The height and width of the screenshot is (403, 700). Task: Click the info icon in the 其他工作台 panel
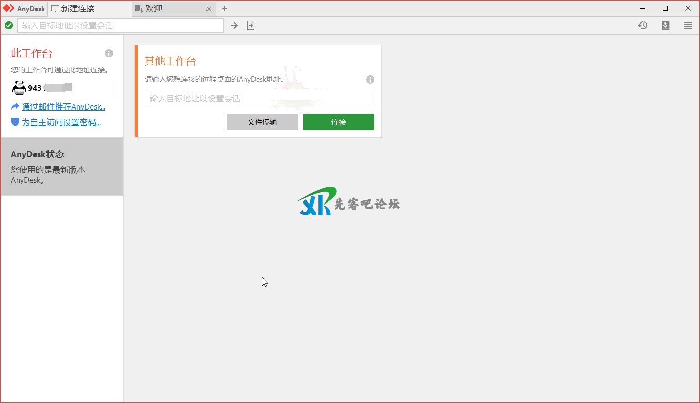[x=370, y=80]
